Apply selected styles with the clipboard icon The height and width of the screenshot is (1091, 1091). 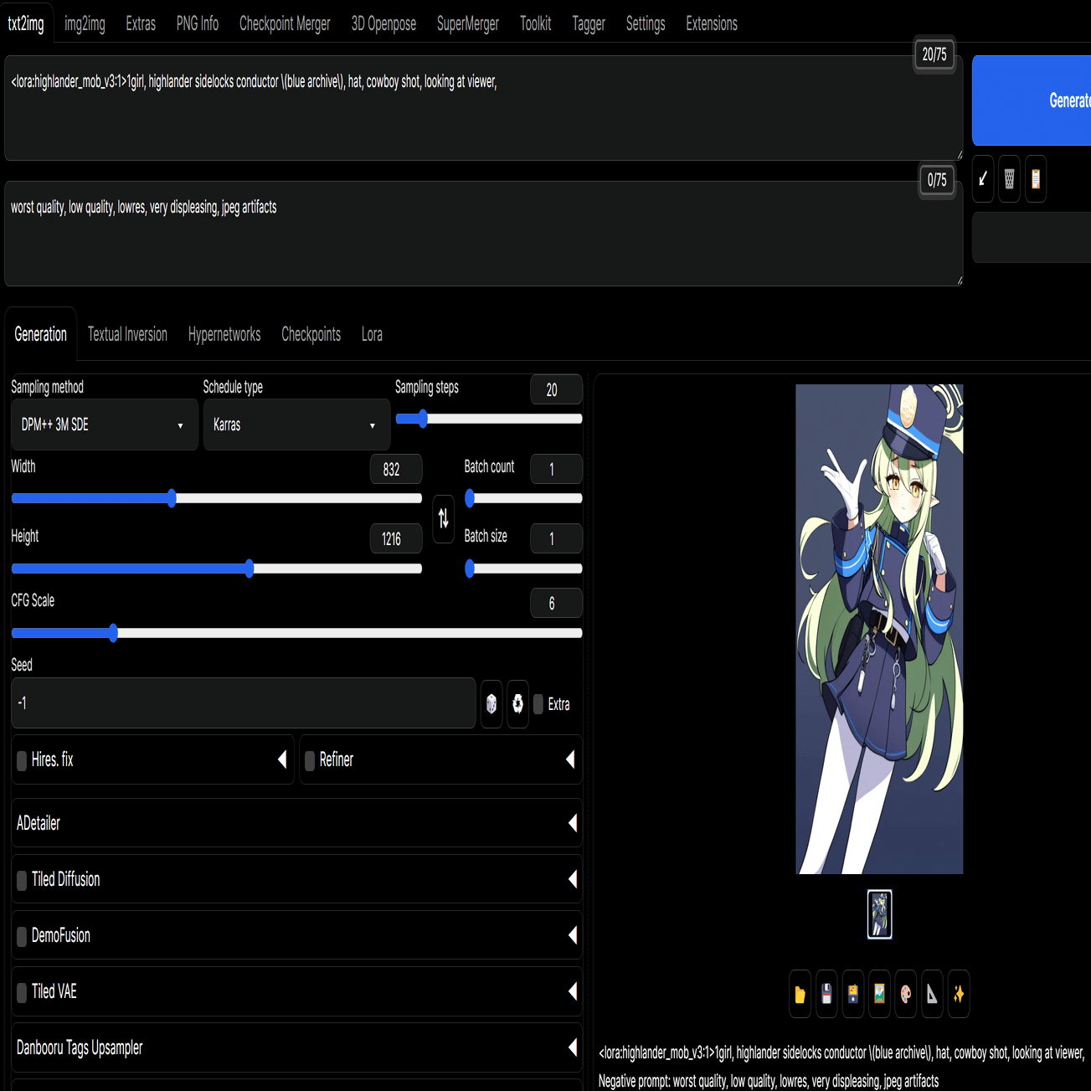pos(1036,178)
